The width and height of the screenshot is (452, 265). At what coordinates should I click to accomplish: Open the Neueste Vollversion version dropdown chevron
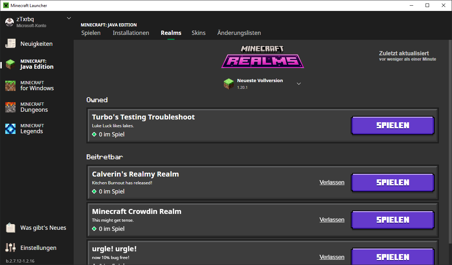299,84
